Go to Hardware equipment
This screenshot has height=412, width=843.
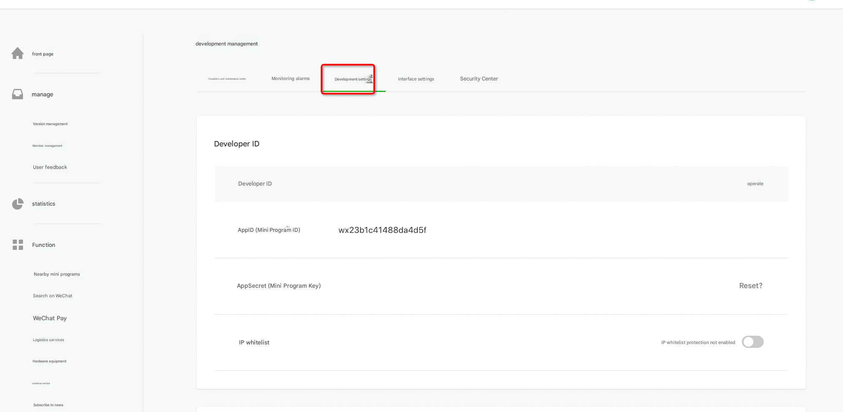(x=49, y=361)
